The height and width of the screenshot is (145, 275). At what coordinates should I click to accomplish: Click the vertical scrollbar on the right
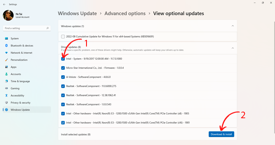point(274,77)
